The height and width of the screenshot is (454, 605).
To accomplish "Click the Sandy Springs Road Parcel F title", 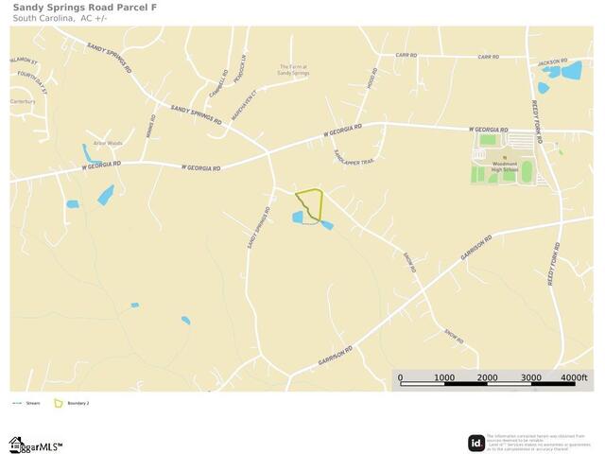I will 85,7.
